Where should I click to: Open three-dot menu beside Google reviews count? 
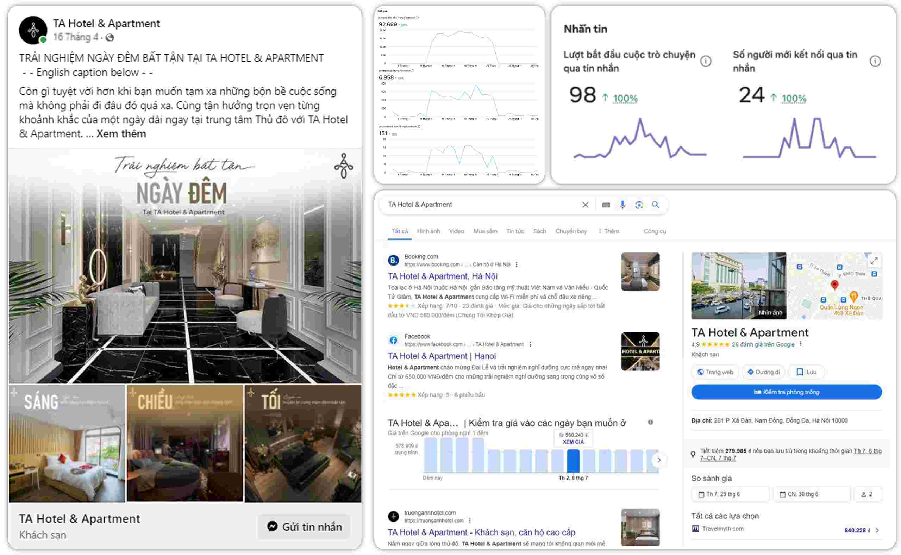click(801, 344)
